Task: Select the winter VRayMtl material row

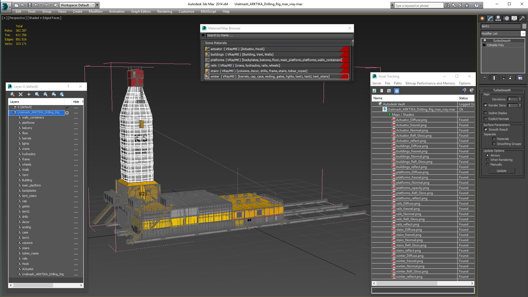Action: click(x=277, y=76)
